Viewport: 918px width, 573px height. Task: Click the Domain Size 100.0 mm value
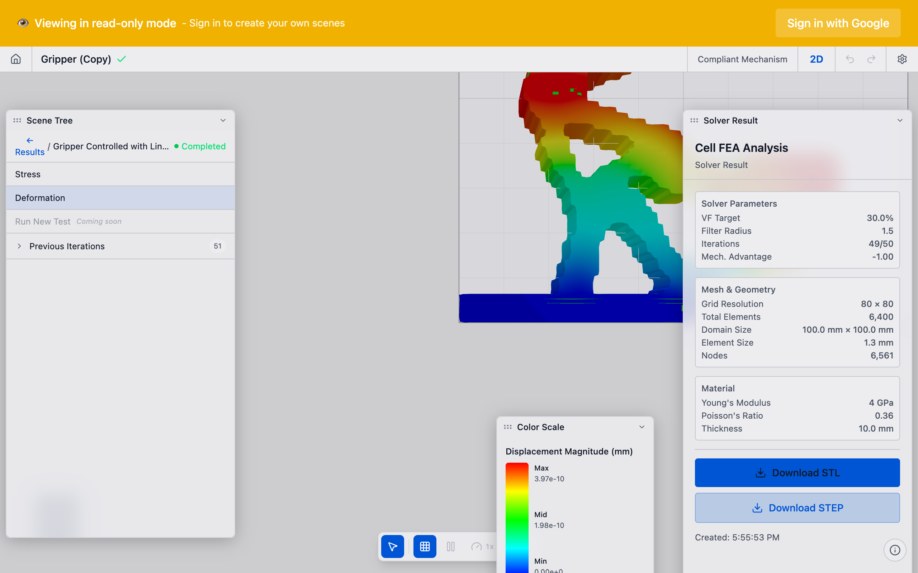click(848, 330)
